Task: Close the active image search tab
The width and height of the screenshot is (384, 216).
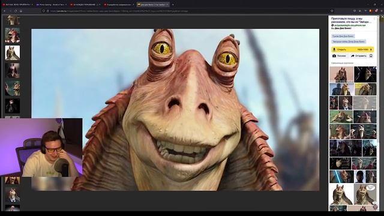Action: point(167,4)
